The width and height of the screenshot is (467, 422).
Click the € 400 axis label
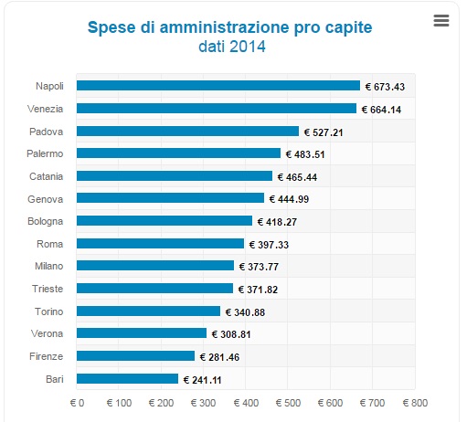point(246,403)
